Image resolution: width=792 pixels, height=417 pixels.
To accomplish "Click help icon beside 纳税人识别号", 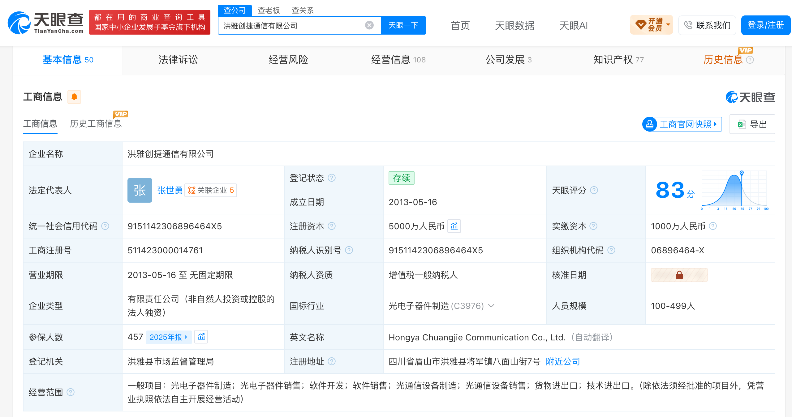I will click(349, 250).
